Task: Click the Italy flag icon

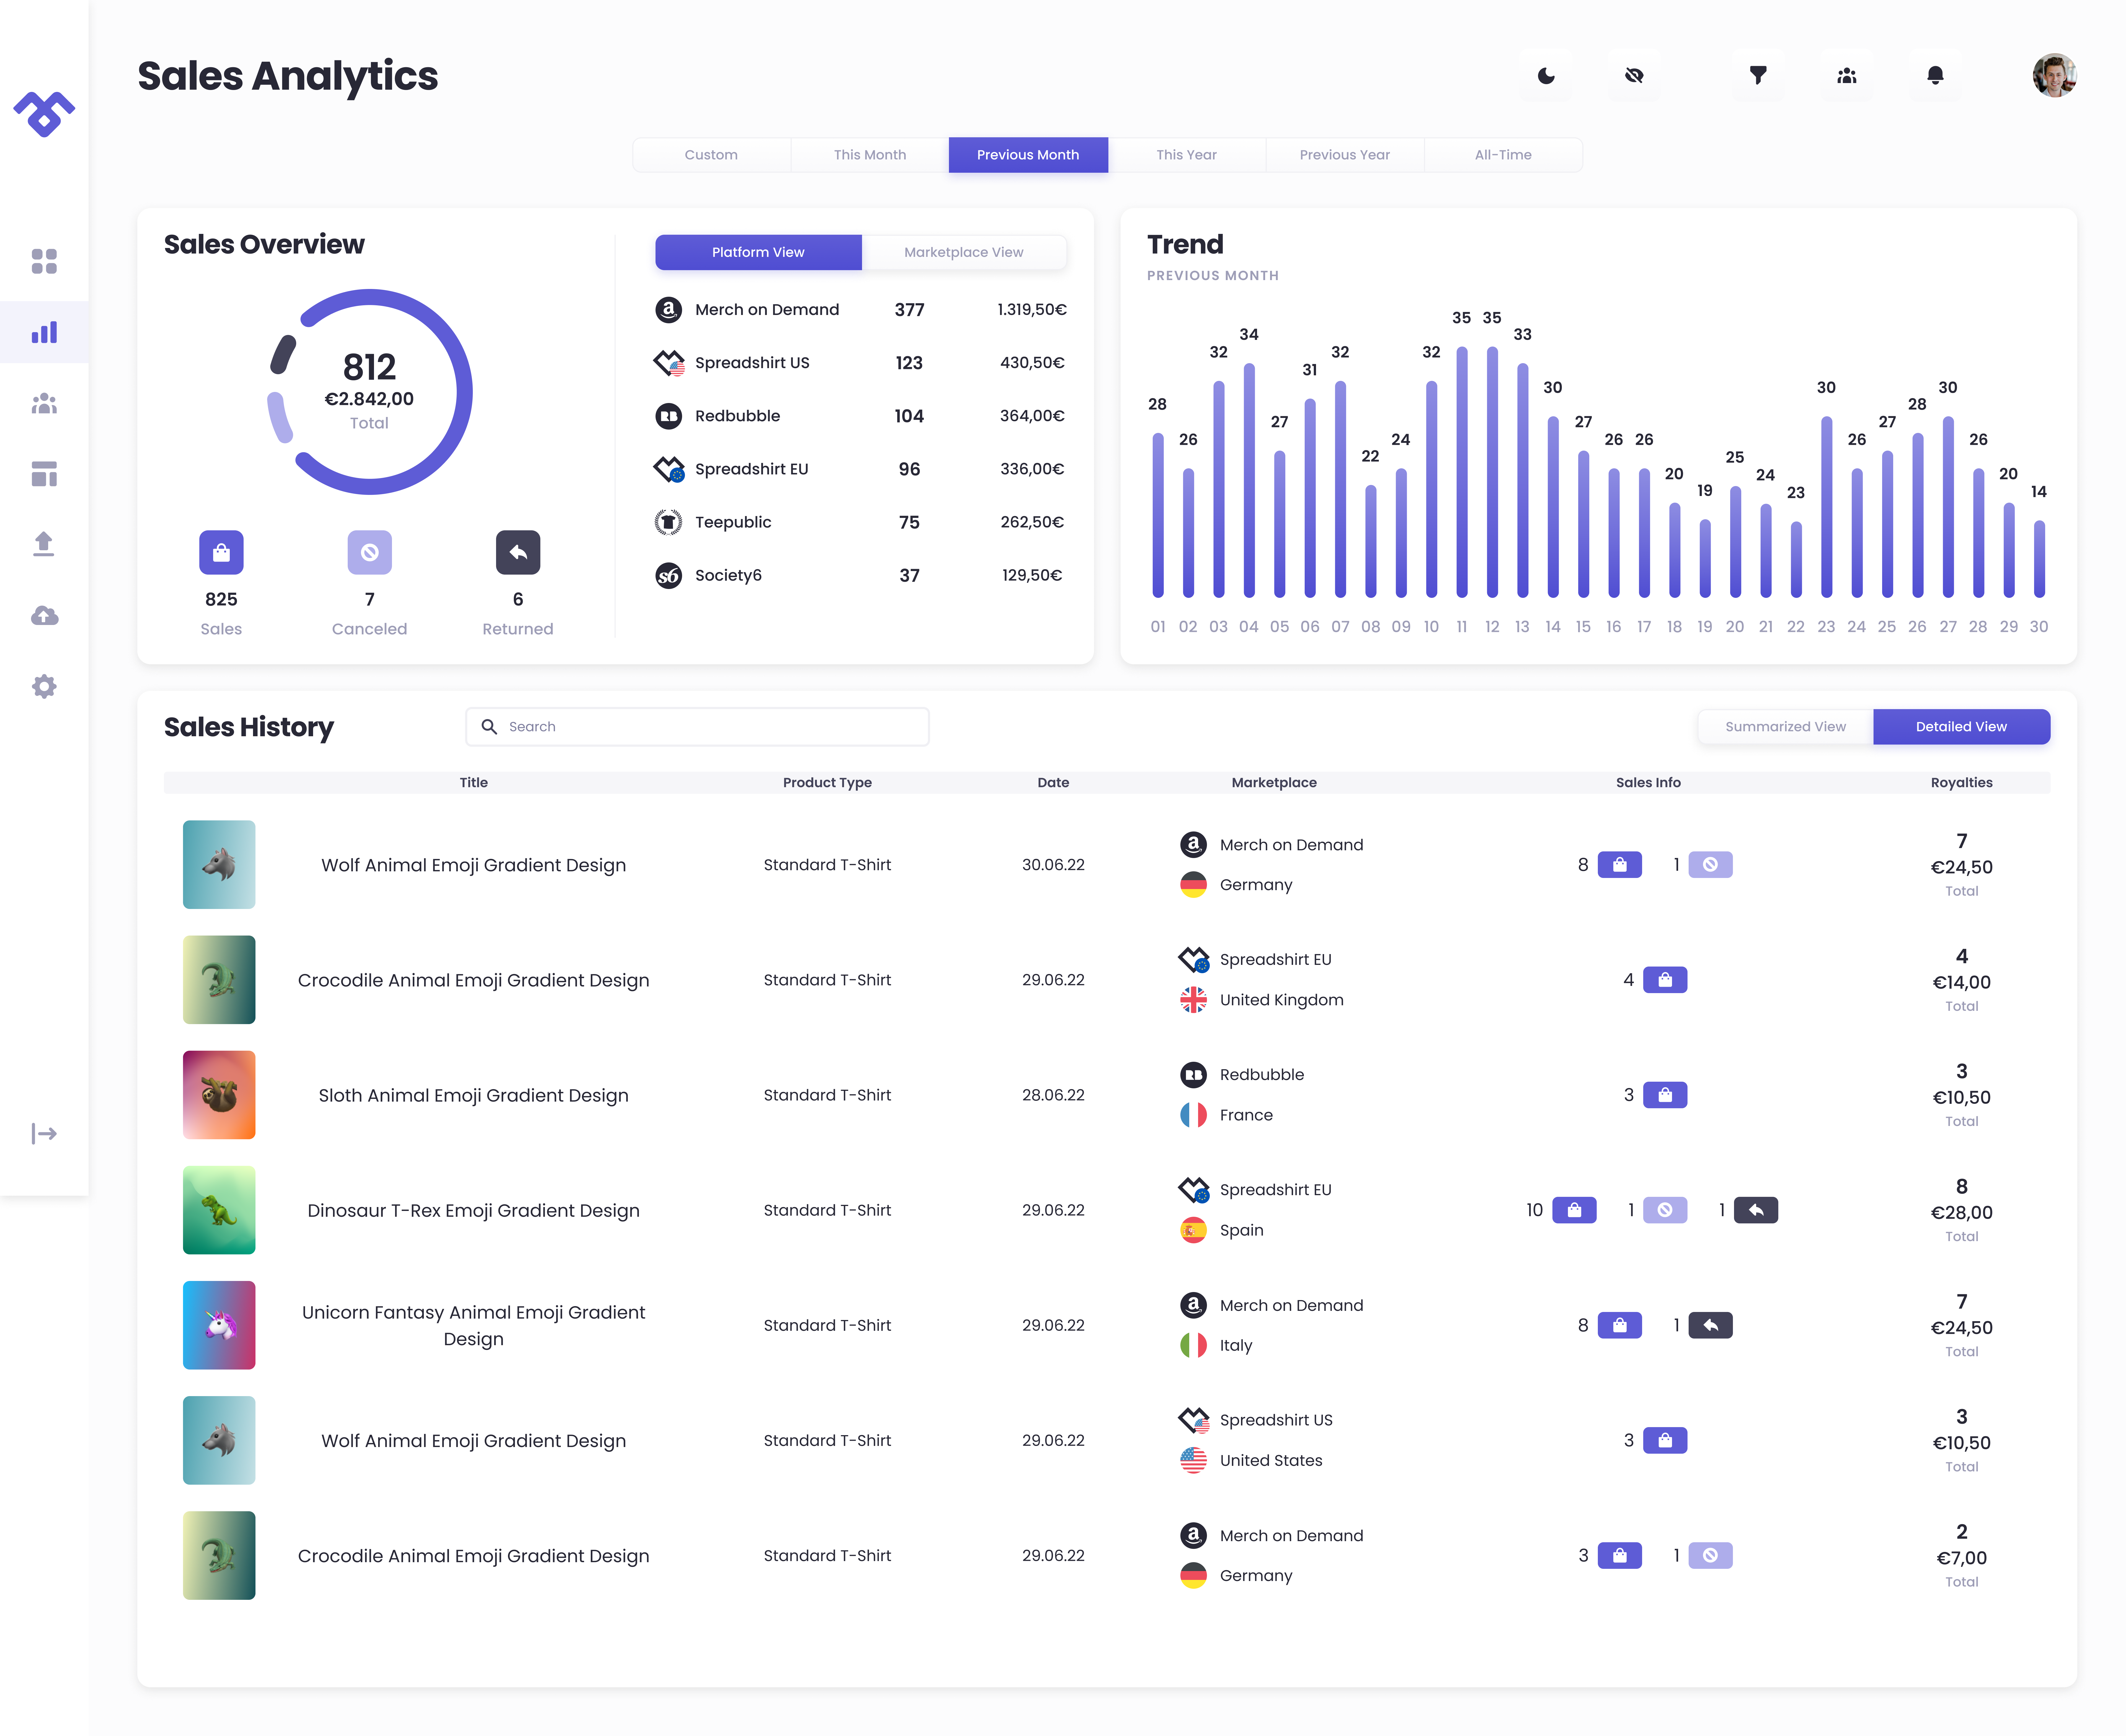Action: (1193, 1345)
